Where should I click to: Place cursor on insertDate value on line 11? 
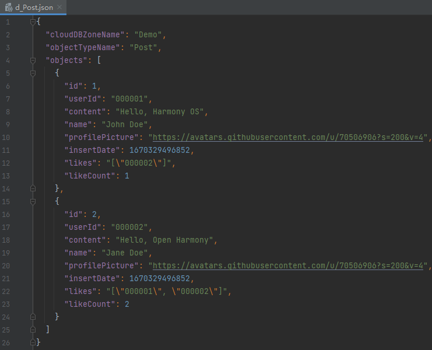point(160,150)
